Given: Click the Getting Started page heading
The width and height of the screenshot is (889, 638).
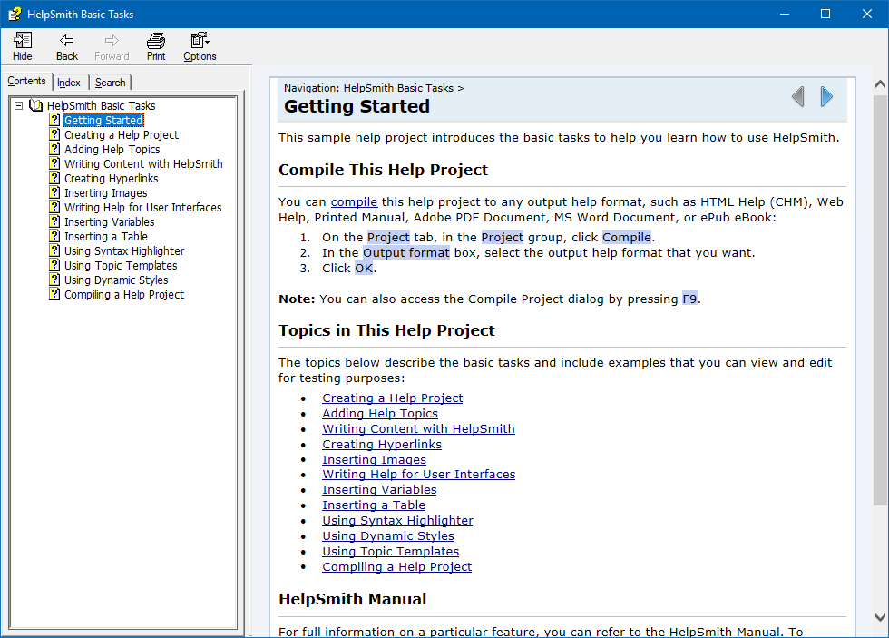Looking at the screenshot, I should [x=357, y=106].
